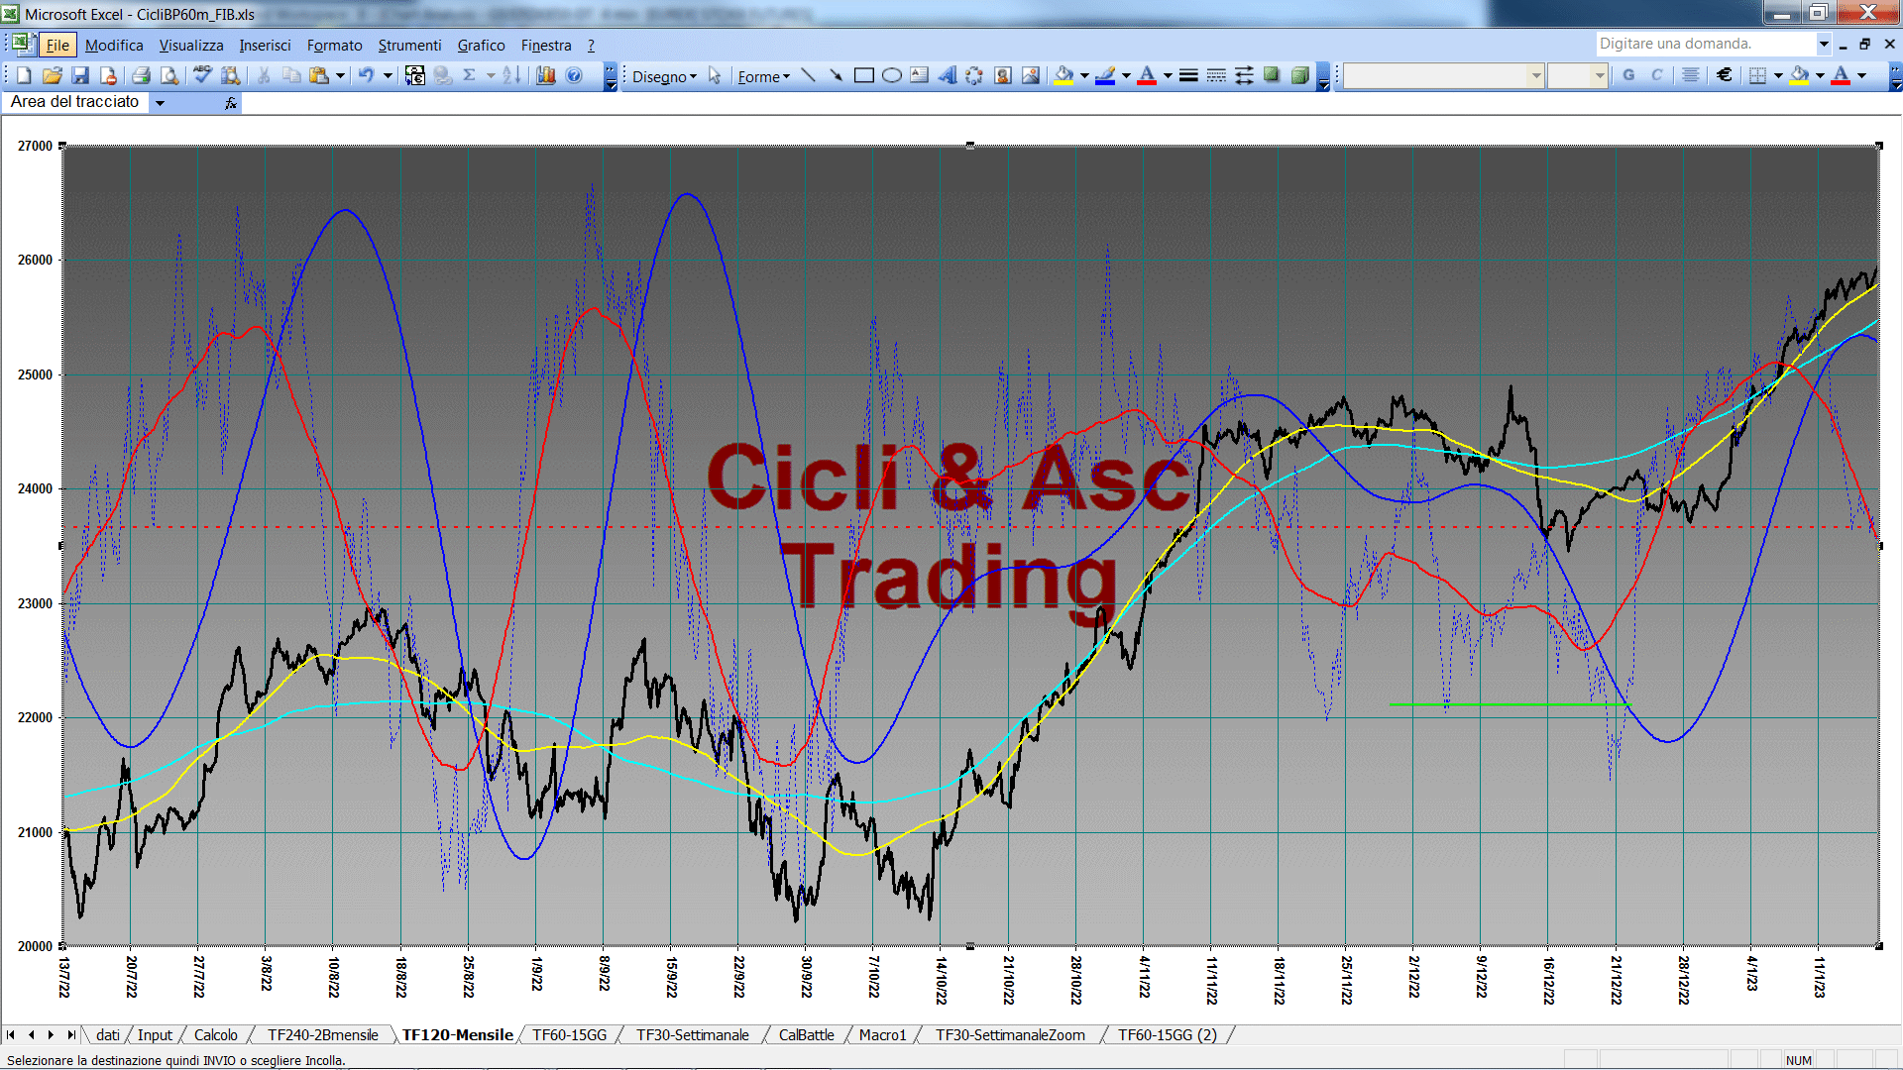Click the Research binoculars icon
Image resolution: width=1903 pixels, height=1070 pixels.
pos(231,75)
